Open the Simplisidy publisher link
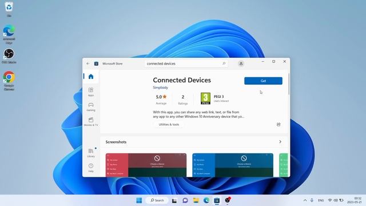This screenshot has width=366, height=206. 160,88
